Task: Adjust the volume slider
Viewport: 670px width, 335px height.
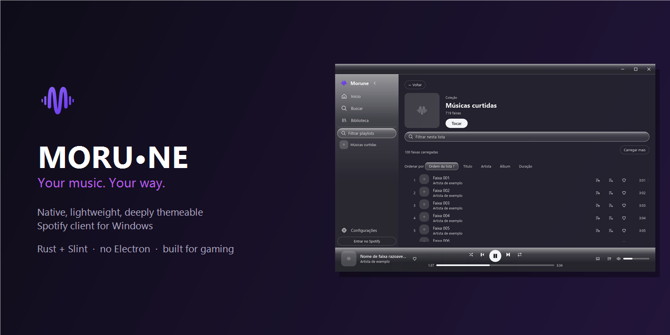Action: tap(636, 259)
